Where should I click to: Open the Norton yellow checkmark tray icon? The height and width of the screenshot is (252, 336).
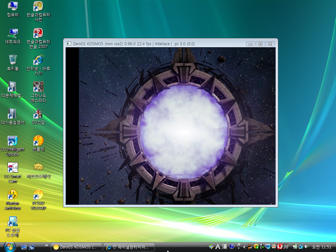tap(256, 247)
